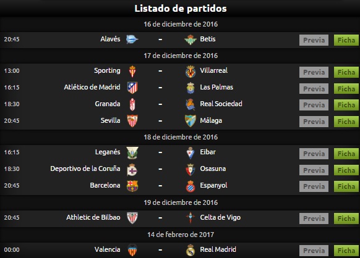
Task: Open Ficha for Sporting vs Villarreal
Action: pyautogui.click(x=346, y=72)
